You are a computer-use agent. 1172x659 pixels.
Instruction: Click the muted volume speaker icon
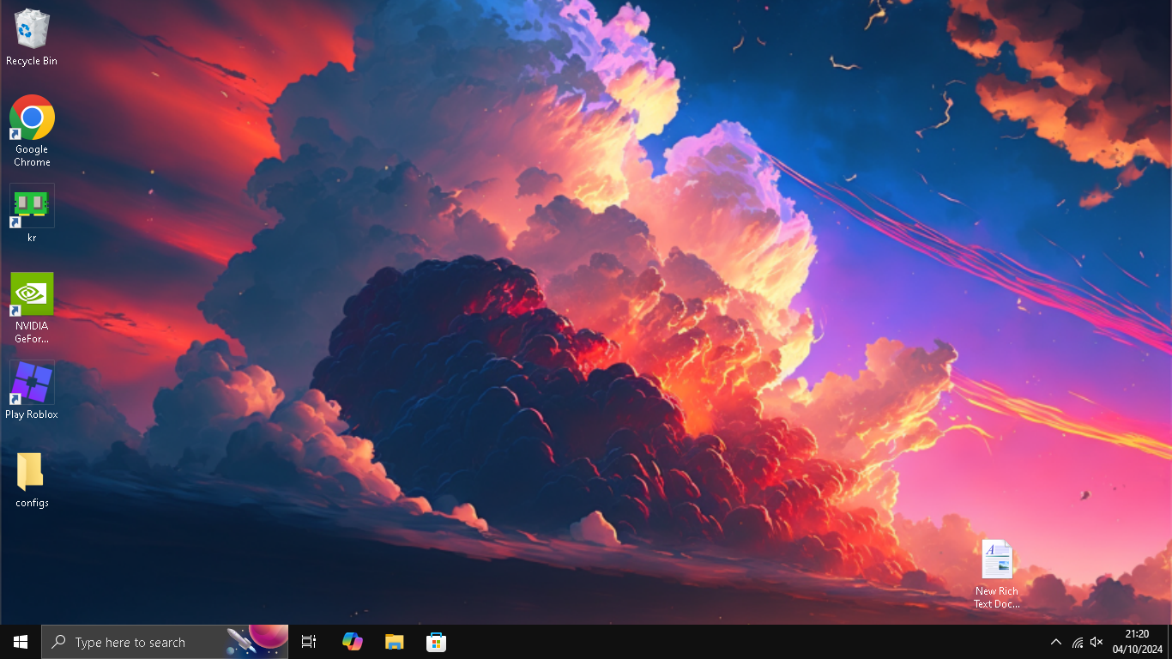[1096, 642]
